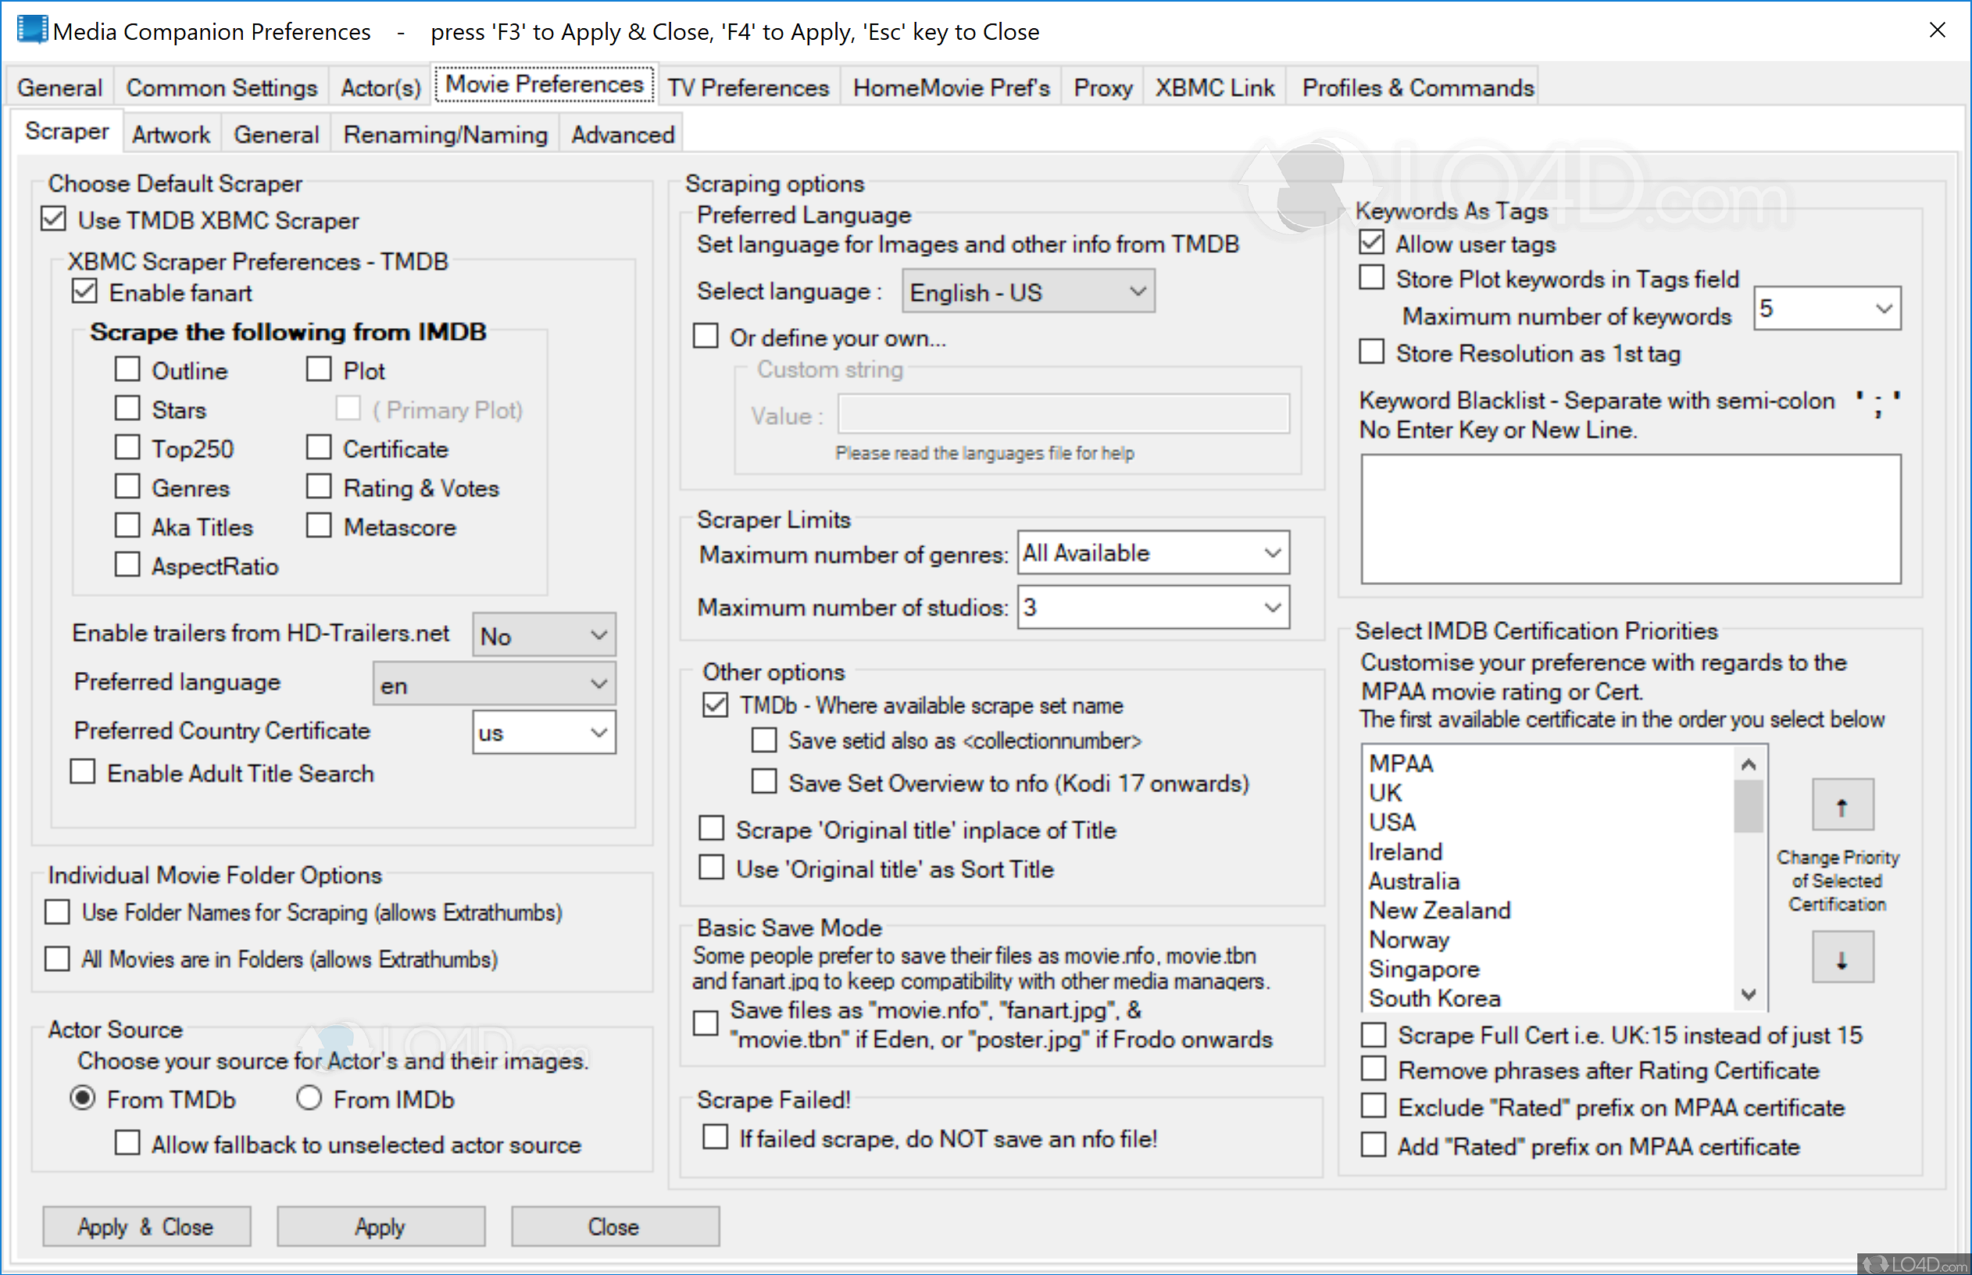Allow fallback to unselected actor source
Screen dimensions: 1972x1275
pyautogui.click(x=127, y=1144)
